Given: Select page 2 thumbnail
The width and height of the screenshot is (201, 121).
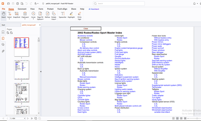Looking at the screenshot, I should click(21, 70).
